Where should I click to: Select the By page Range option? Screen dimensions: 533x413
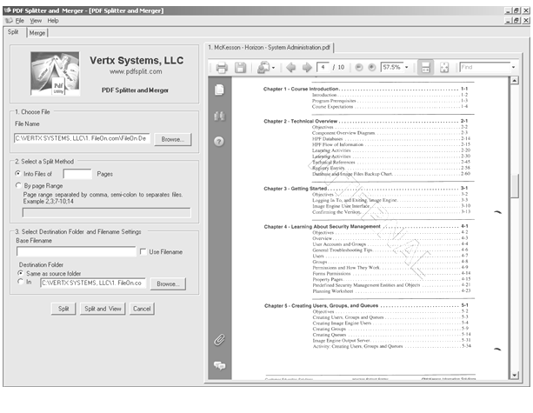click(x=18, y=185)
